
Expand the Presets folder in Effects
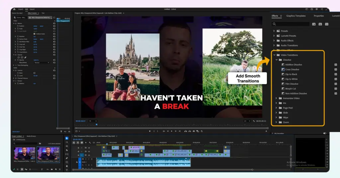coord(274,31)
